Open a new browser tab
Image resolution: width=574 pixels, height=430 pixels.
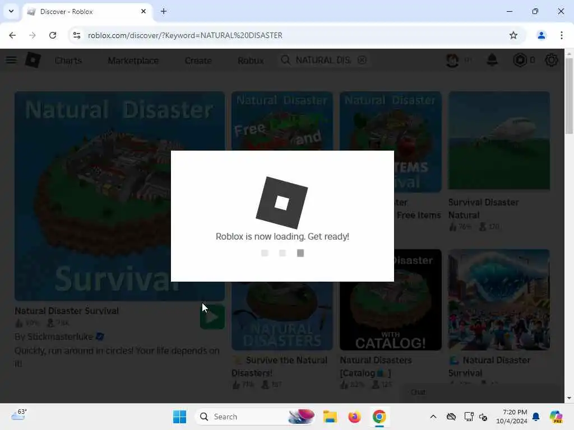[164, 11]
